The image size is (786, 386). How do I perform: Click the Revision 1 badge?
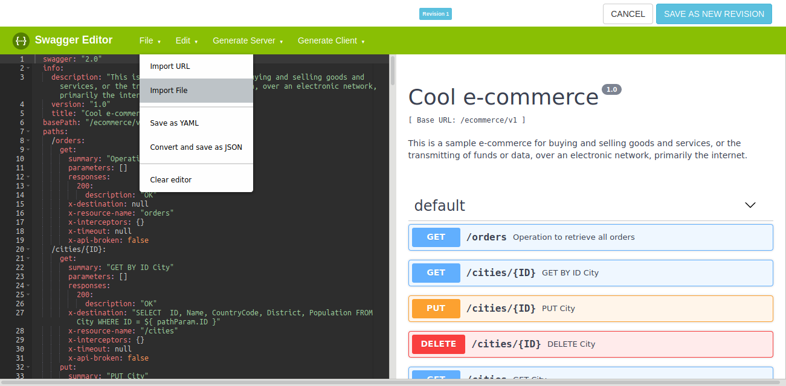point(435,13)
